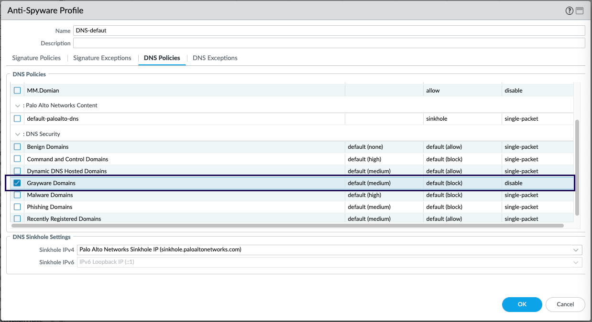Open the Signature Exceptions tab

tap(102, 58)
